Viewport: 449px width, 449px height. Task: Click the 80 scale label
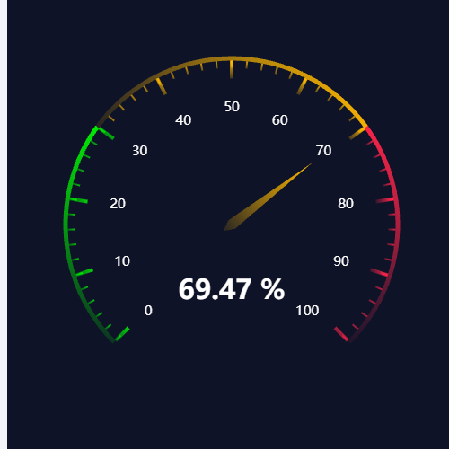click(x=346, y=204)
